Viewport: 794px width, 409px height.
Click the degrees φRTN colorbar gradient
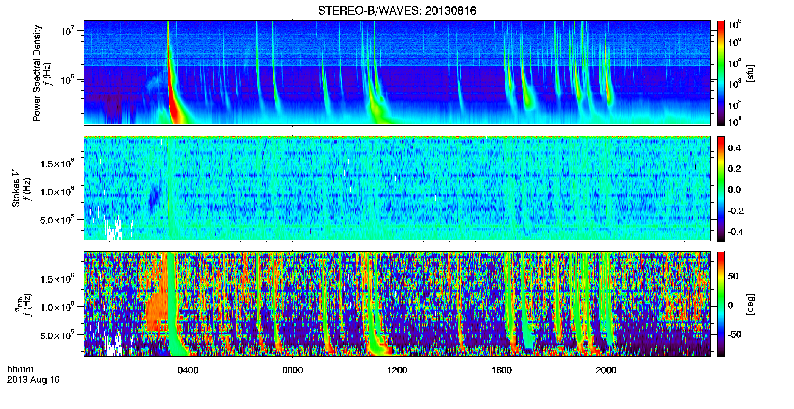[721, 304]
